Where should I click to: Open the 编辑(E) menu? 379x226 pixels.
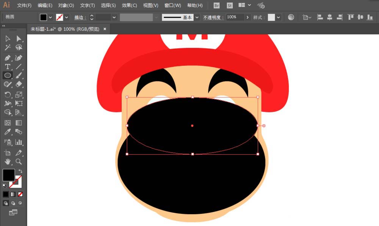[x=45, y=5]
